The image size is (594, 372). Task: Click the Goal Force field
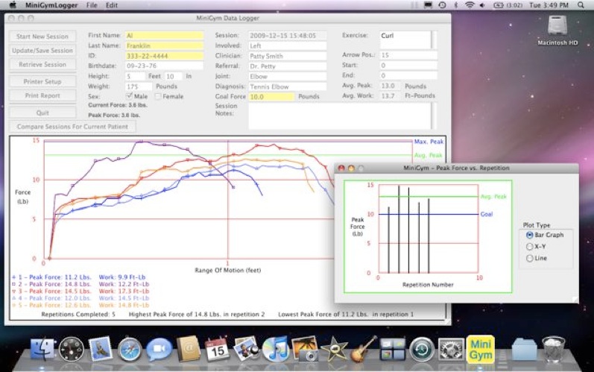coord(271,97)
